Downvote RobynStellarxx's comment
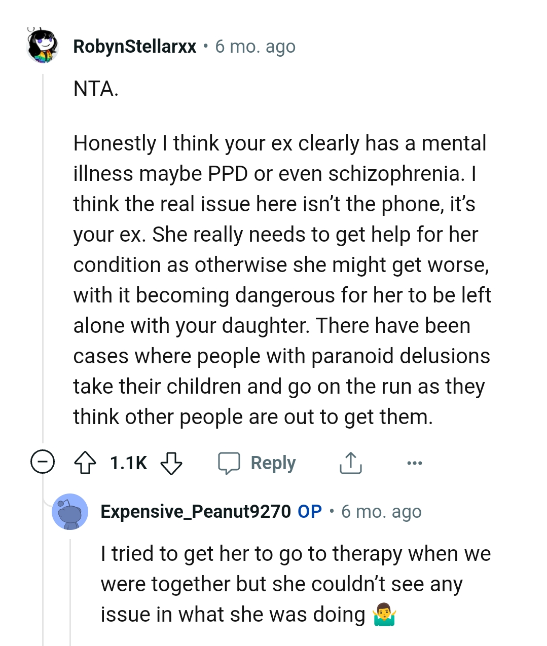Screen dimensions: 547x646 click(171, 463)
